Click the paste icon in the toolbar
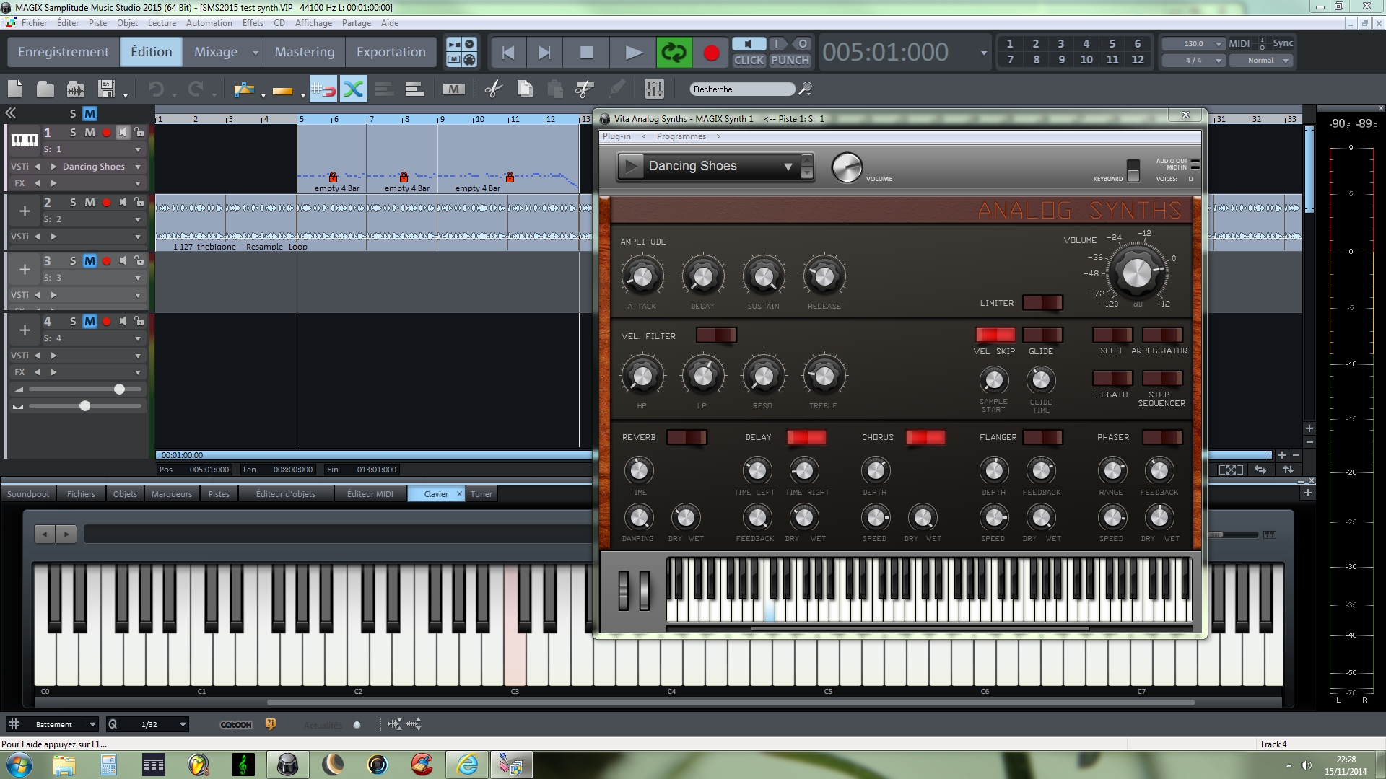The height and width of the screenshot is (779, 1386). pos(557,89)
